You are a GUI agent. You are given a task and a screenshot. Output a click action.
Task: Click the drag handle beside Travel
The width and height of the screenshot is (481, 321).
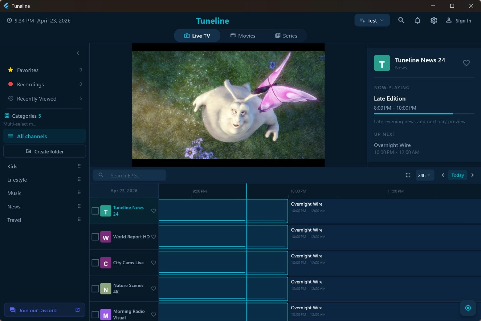click(x=79, y=219)
